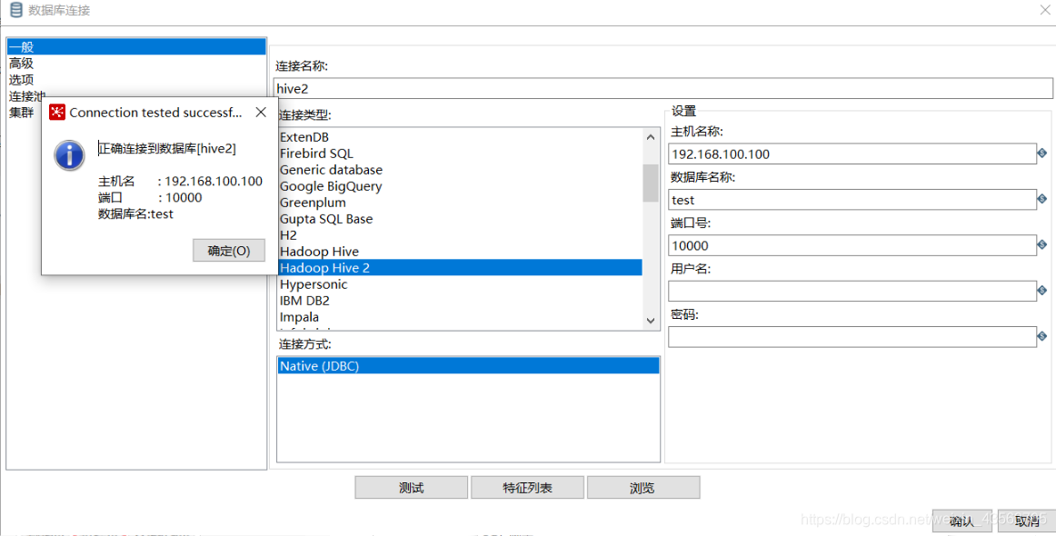Click variable icon next to 密码 field
This screenshot has height=536, width=1056.
click(x=1043, y=336)
